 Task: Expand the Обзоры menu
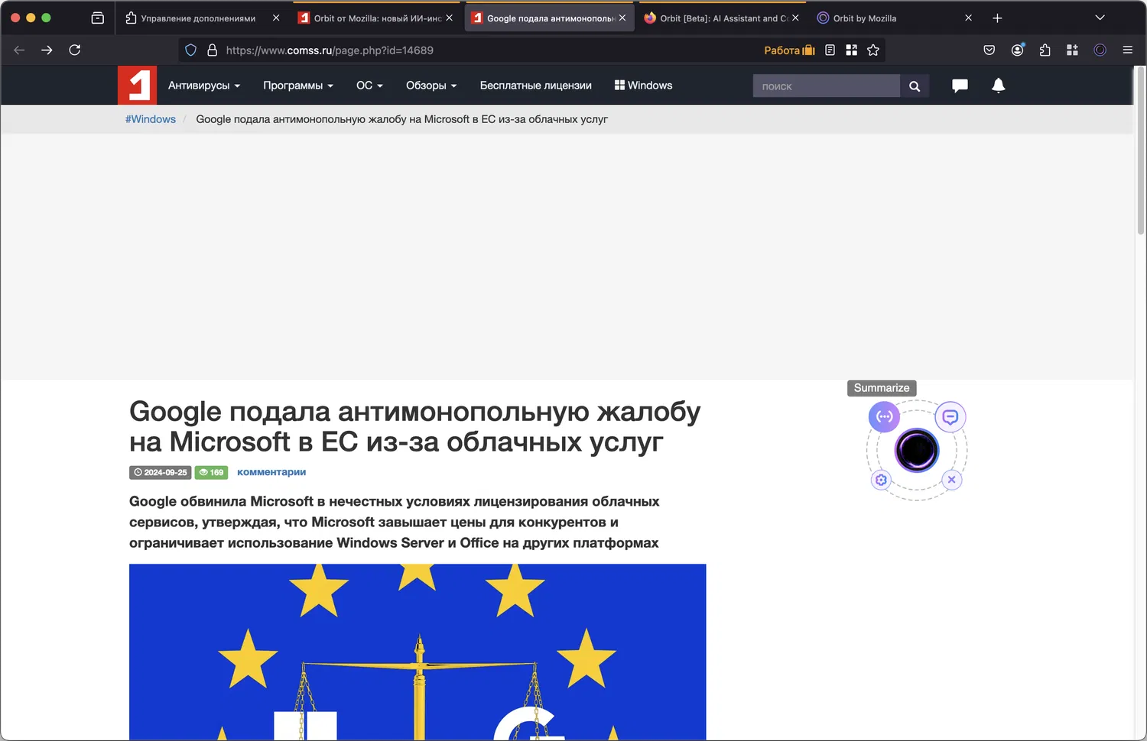tap(431, 86)
